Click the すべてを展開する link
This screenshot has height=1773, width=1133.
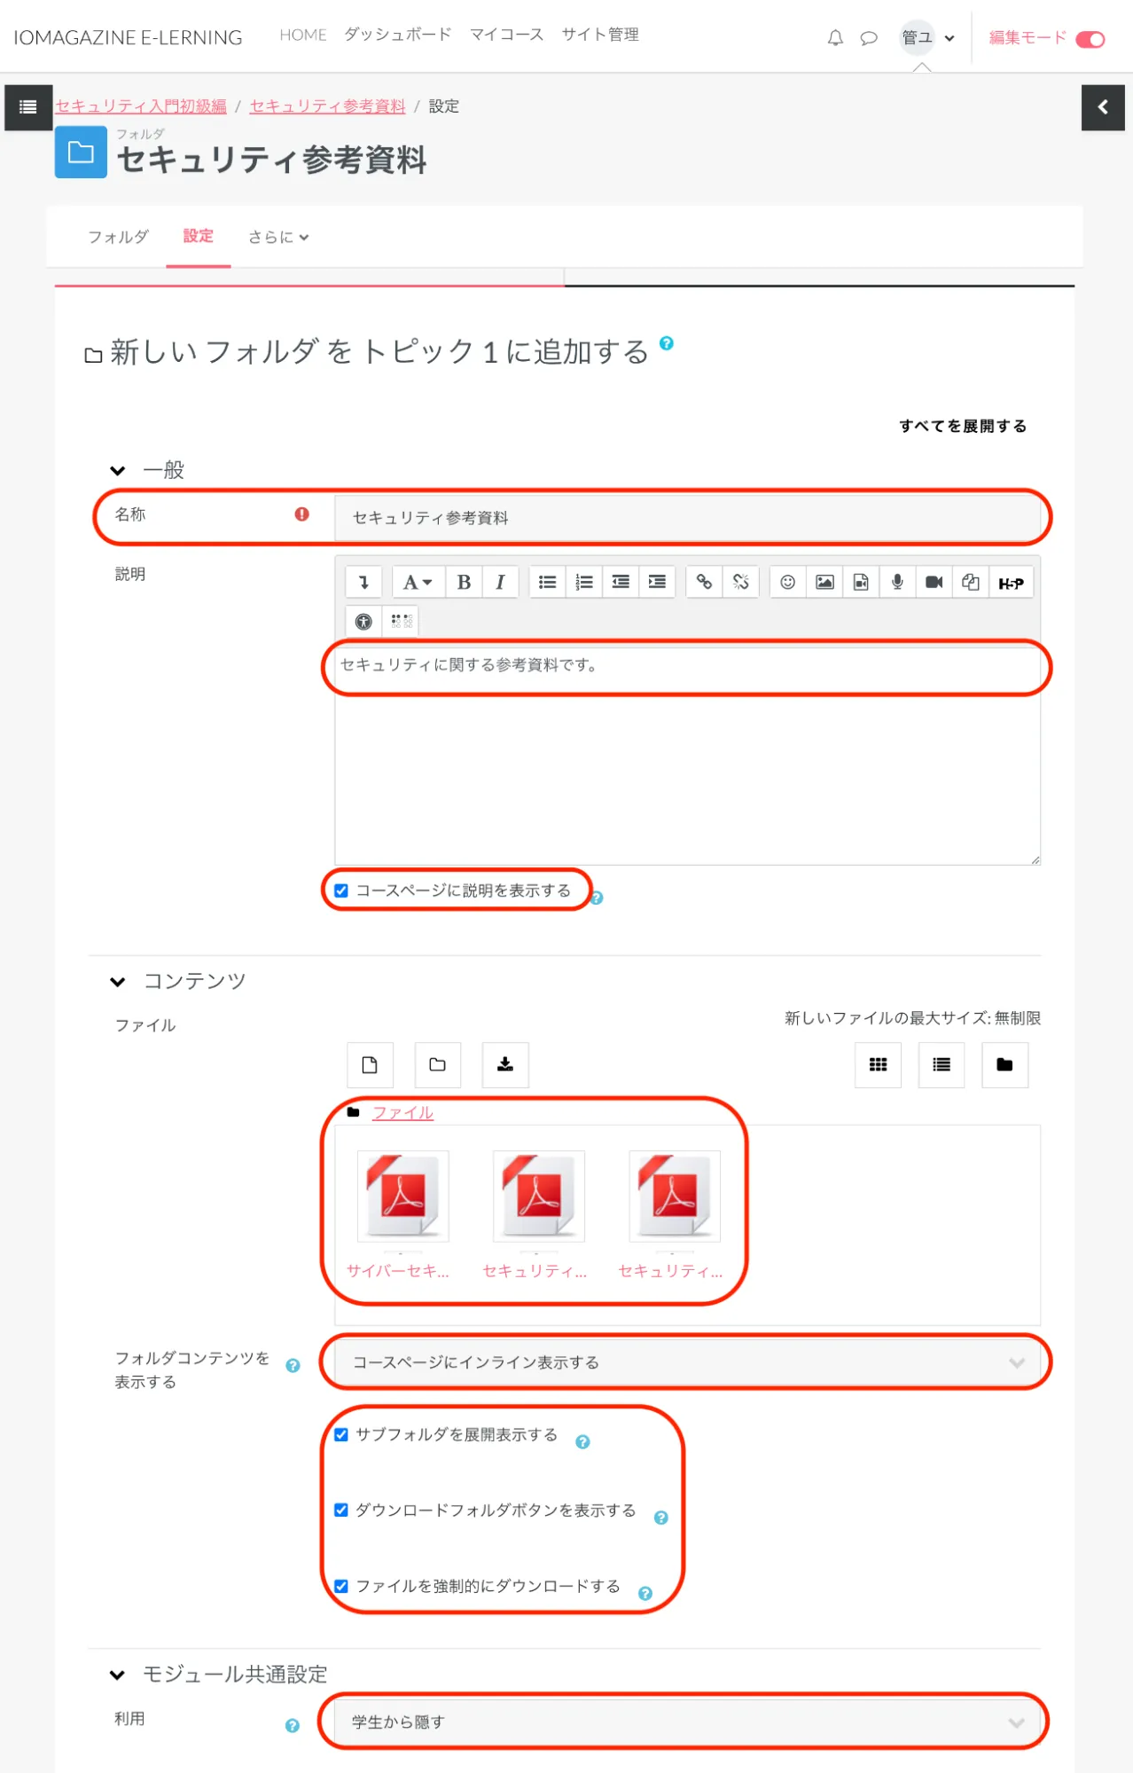pyautogui.click(x=963, y=426)
